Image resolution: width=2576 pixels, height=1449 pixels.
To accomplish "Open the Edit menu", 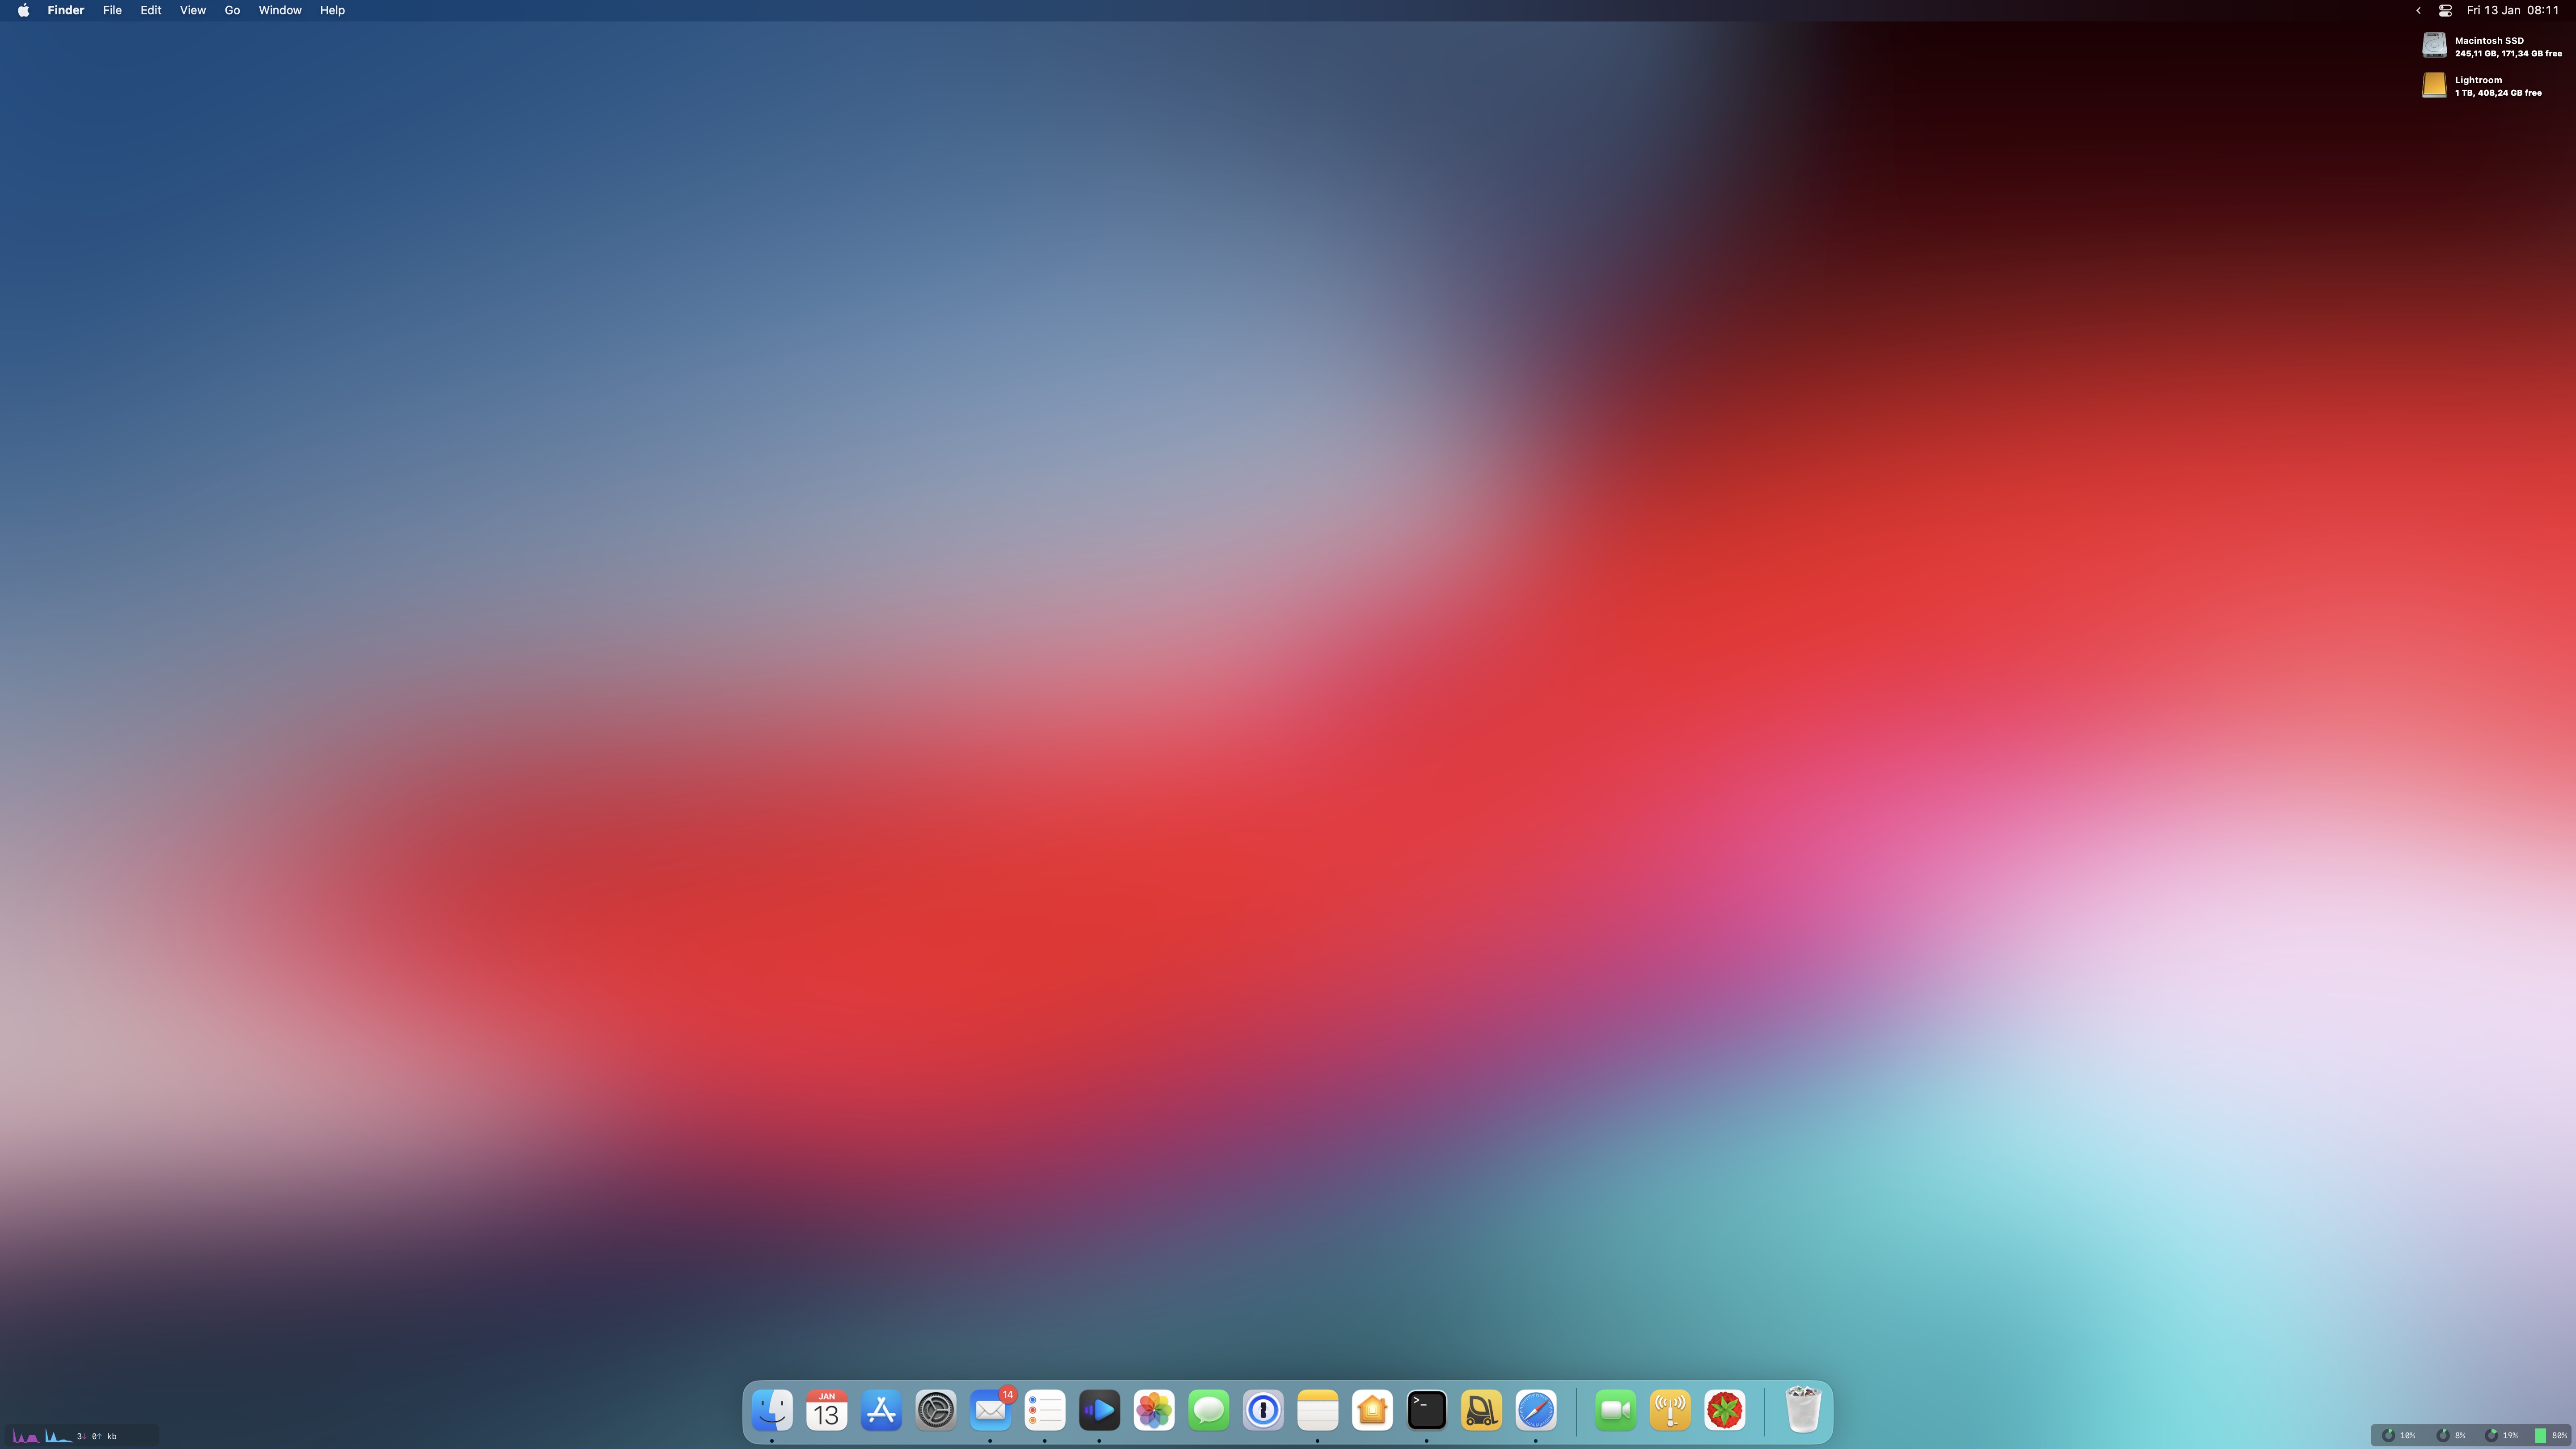I will click(x=151, y=10).
